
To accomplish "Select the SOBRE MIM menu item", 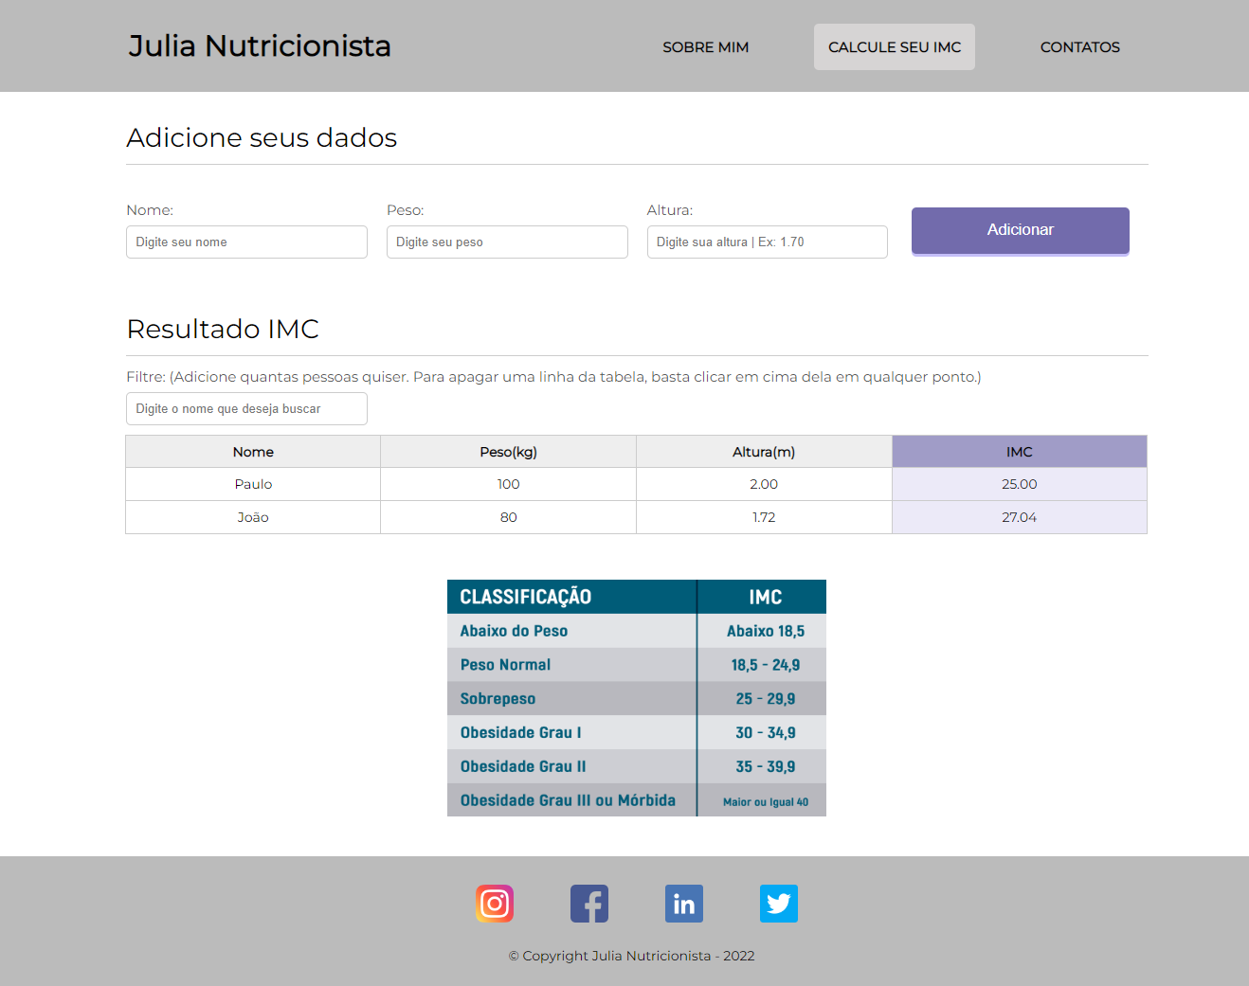I will coord(705,46).
